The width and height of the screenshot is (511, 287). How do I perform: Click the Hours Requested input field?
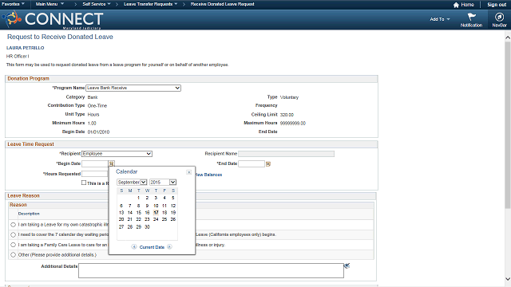click(95, 174)
